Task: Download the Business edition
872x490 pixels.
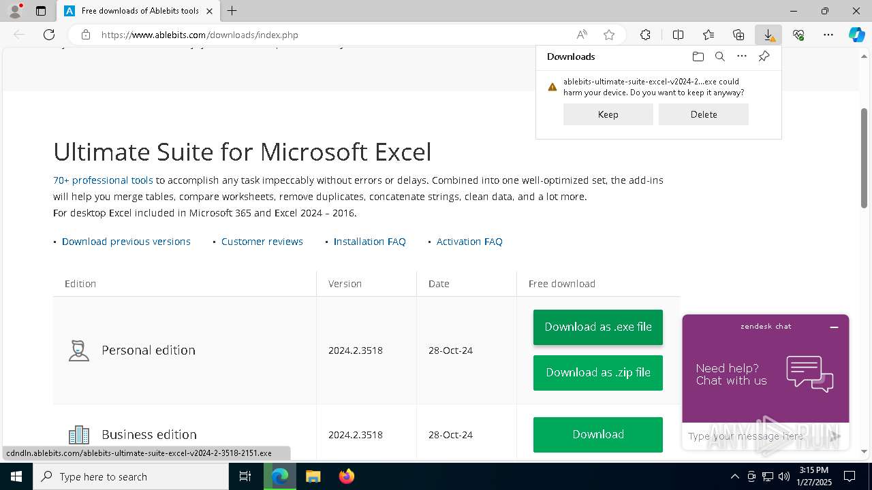Action: [598, 434]
